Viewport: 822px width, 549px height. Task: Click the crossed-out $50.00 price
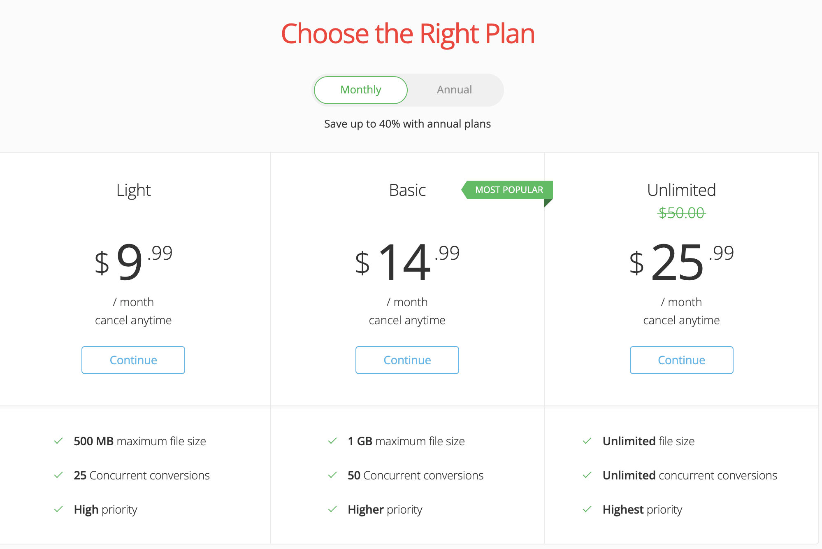(682, 213)
